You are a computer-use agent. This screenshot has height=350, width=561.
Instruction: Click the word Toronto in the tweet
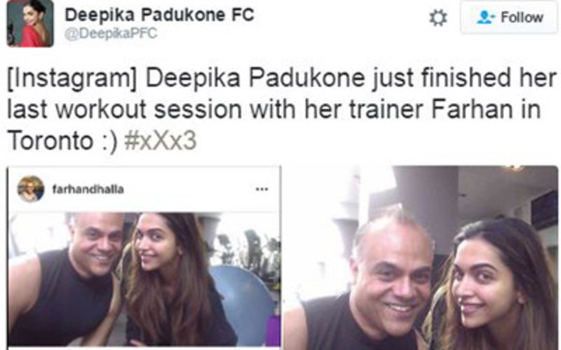tap(50, 141)
